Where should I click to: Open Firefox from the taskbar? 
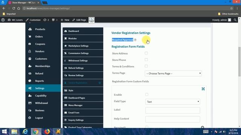[x=47, y=132]
